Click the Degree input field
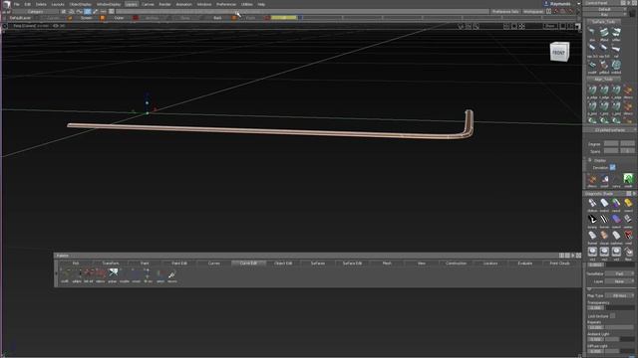638x358 pixels. pyautogui.click(x=611, y=143)
